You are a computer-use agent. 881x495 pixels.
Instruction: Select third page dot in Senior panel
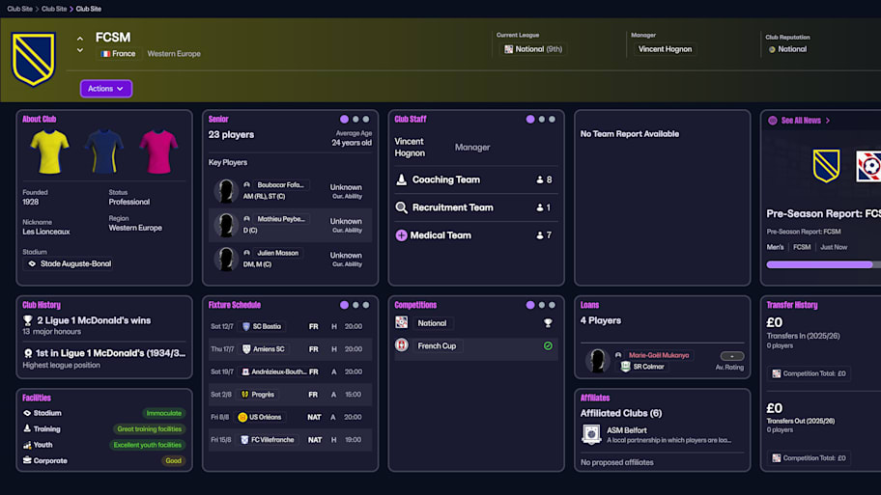[x=366, y=119]
